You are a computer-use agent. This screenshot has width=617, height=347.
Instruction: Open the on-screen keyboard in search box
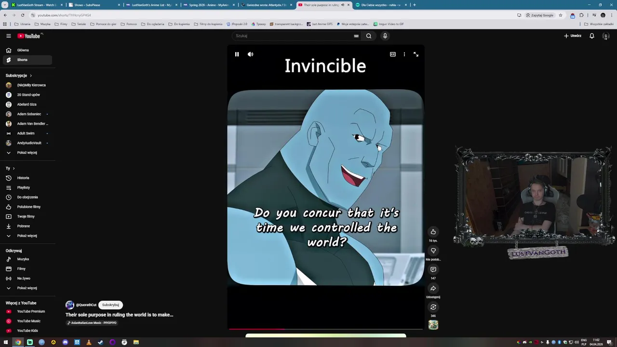click(356, 36)
